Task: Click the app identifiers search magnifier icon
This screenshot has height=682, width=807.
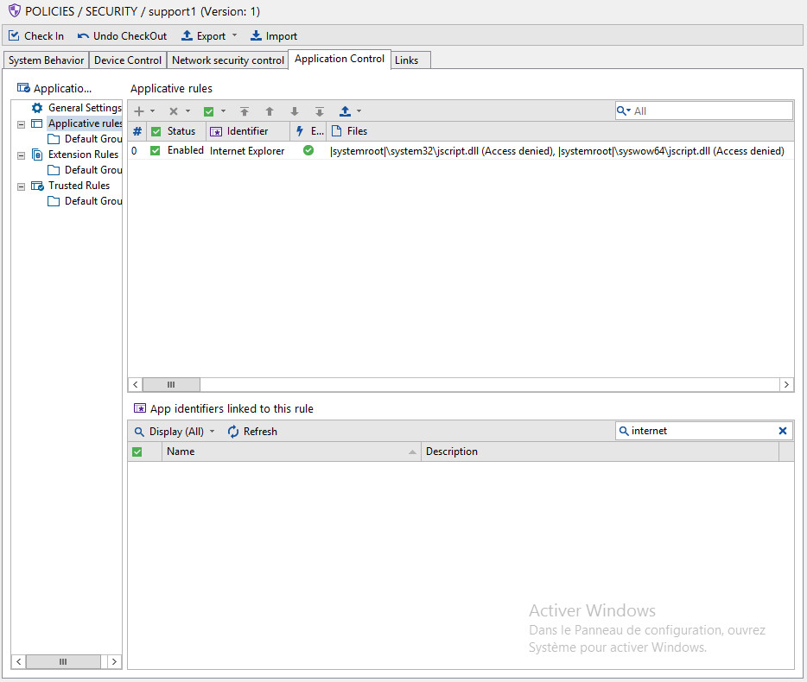Action: tap(623, 431)
